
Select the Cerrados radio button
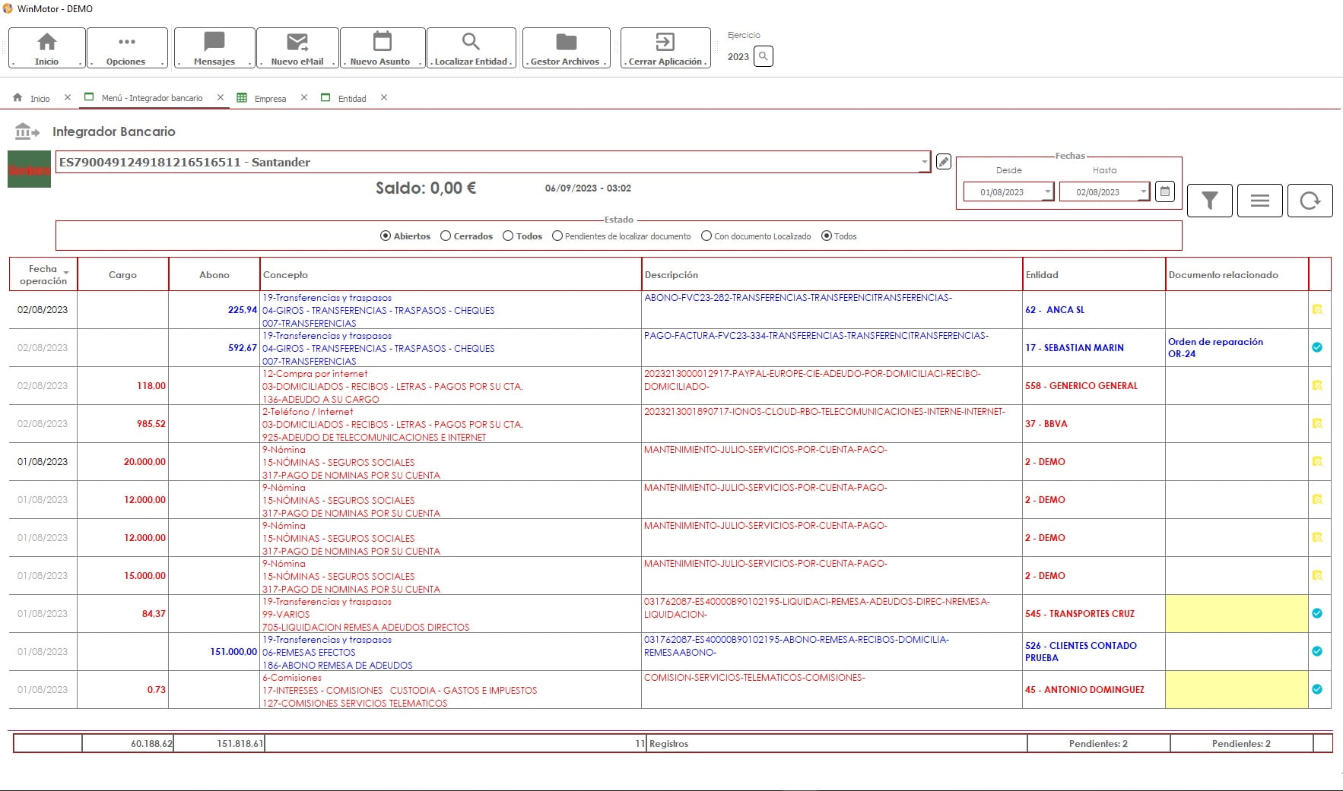(x=446, y=236)
